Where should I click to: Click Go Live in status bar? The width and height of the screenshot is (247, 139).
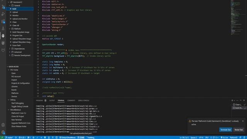tap(224, 137)
